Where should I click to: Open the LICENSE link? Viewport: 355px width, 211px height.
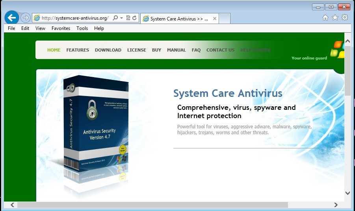click(x=136, y=50)
